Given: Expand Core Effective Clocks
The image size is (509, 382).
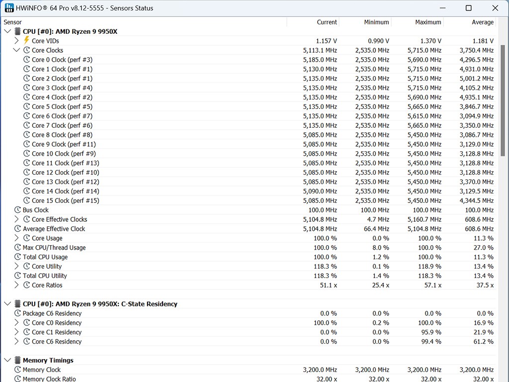Looking at the screenshot, I should pyautogui.click(x=16, y=219).
